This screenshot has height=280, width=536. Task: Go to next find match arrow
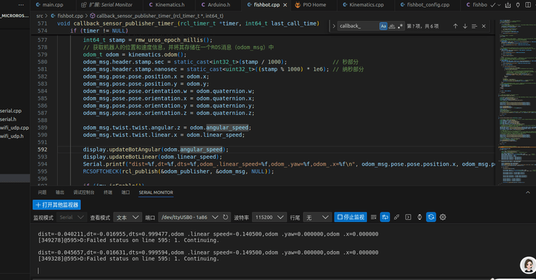[x=465, y=26]
